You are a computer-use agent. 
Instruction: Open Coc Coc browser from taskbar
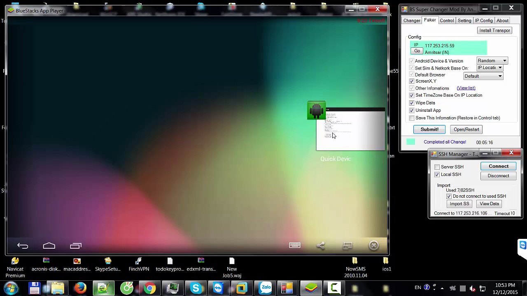point(127,288)
